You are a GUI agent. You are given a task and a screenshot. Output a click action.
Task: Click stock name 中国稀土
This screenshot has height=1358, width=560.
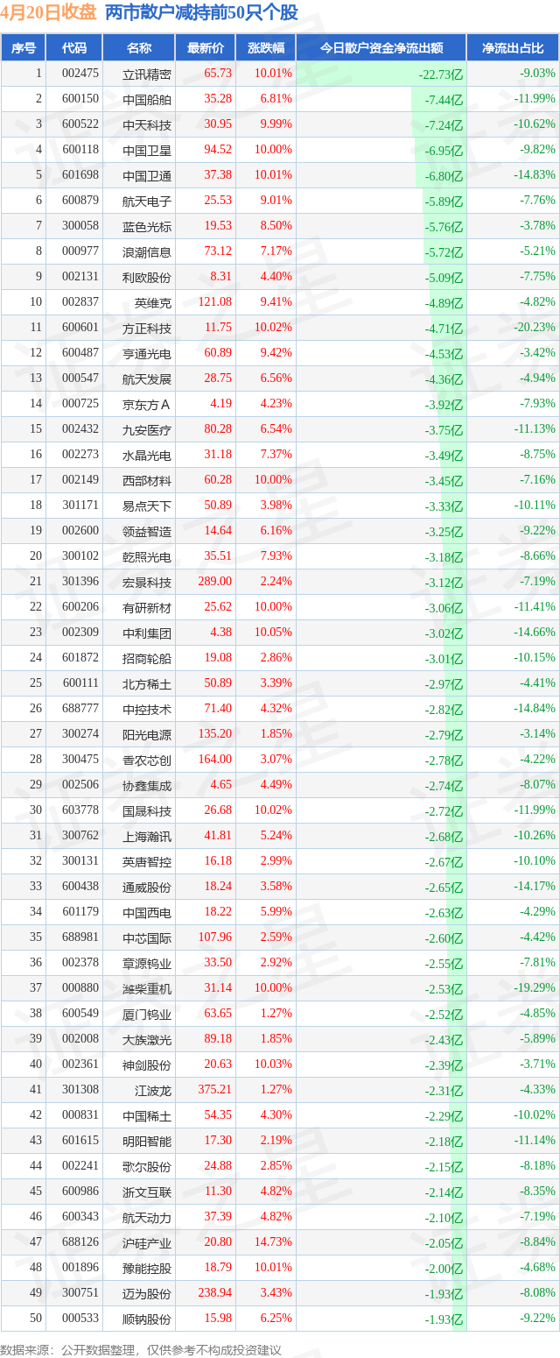[x=147, y=1115]
